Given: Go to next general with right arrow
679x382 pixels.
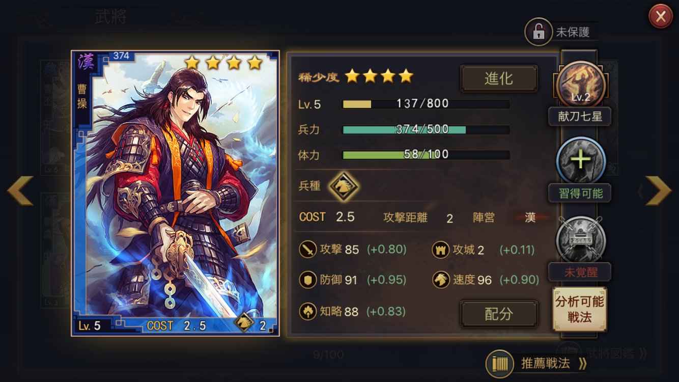Looking at the screenshot, I should [x=658, y=191].
